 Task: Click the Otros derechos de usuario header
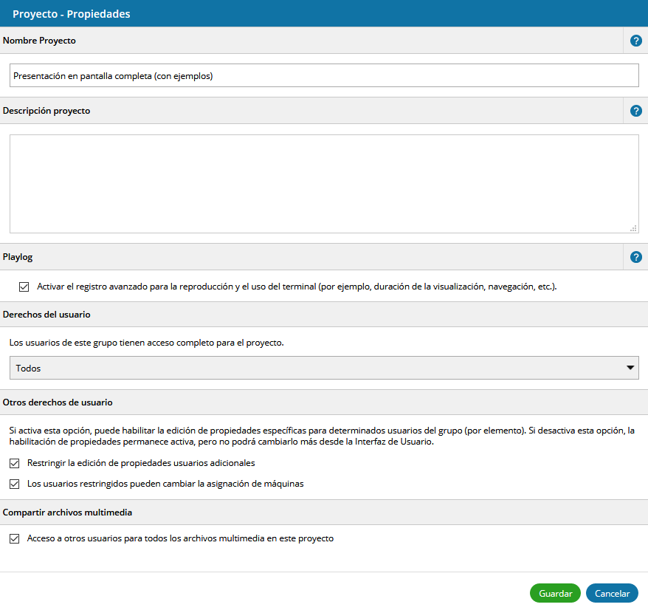click(x=58, y=402)
